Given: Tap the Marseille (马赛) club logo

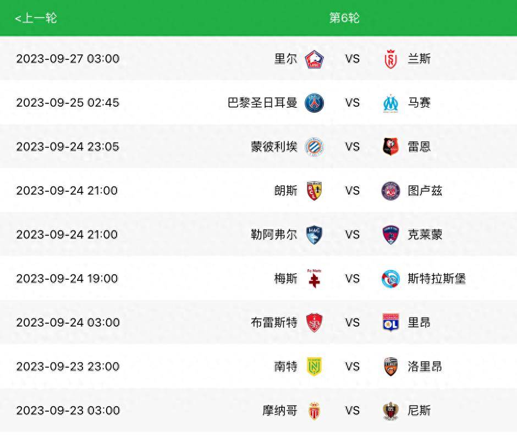Looking at the screenshot, I should click(391, 103).
